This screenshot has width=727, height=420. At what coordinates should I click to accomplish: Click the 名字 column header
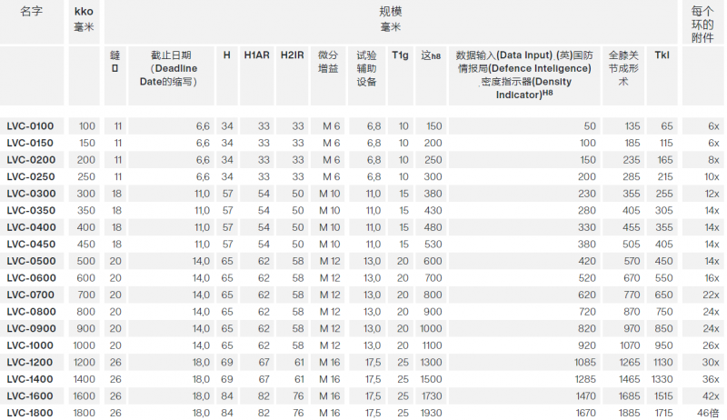click(32, 13)
